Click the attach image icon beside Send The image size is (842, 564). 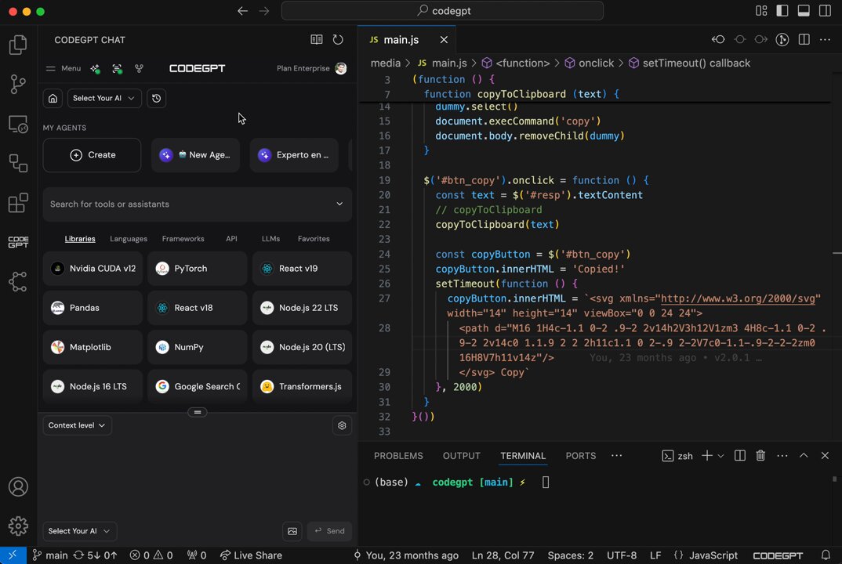point(292,531)
